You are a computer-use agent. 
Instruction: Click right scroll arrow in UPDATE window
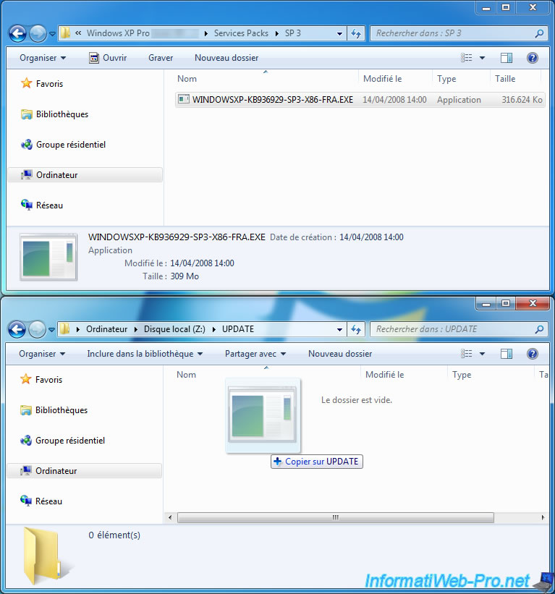543,517
